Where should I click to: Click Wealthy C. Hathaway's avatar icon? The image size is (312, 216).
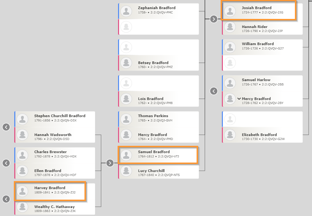[x=22, y=207]
